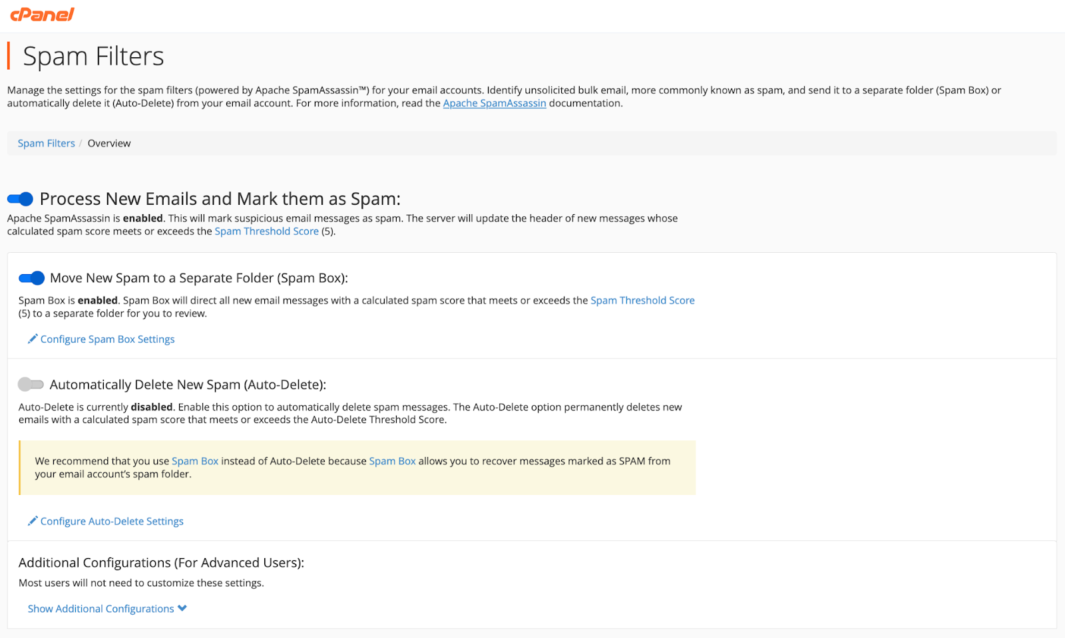Click first Spam Box link in yellow notice
The width and height of the screenshot is (1065, 638).
coord(195,461)
